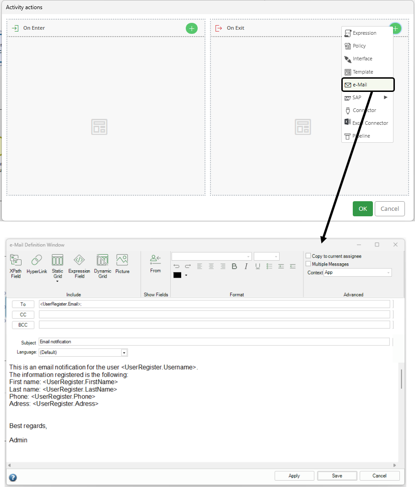Center-align the email text
Viewport: 415px width, 487px height.
pyautogui.click(x=211, y=266)
